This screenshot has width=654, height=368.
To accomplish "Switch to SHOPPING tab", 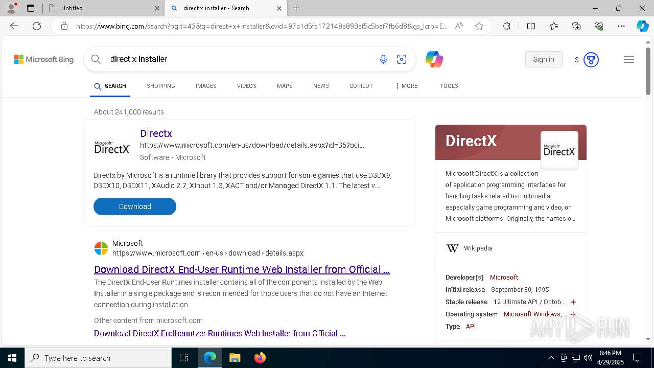I will point(161,86).
